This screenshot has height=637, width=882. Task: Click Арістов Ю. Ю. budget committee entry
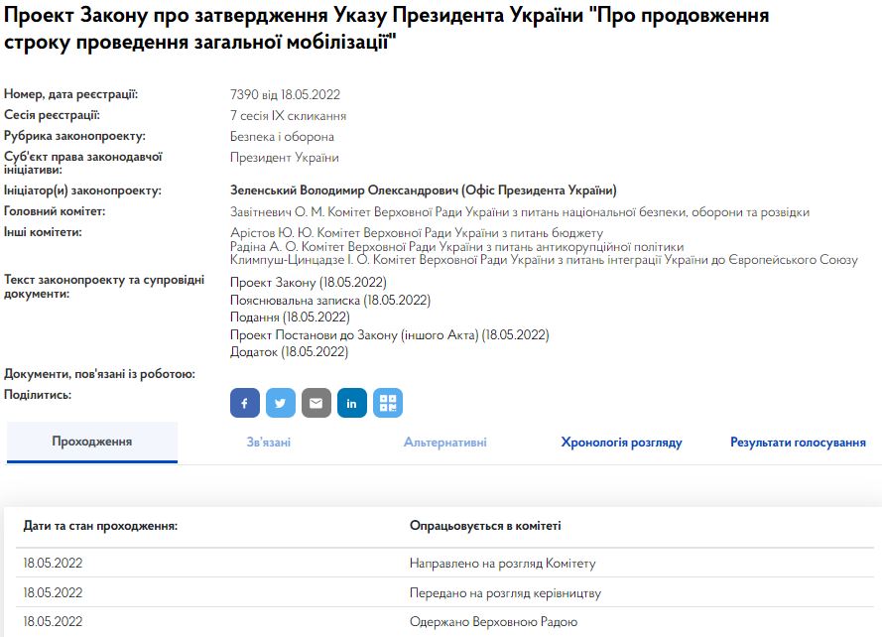click(x=417, y=233)
